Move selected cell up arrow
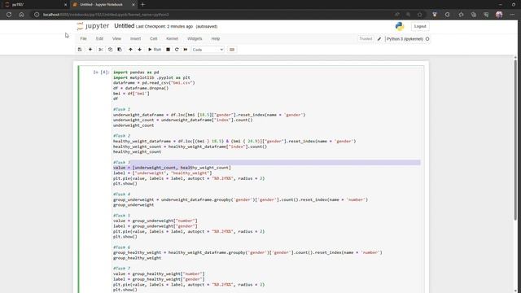This screenshot has width=521, height=293. [x=130, y=50]
